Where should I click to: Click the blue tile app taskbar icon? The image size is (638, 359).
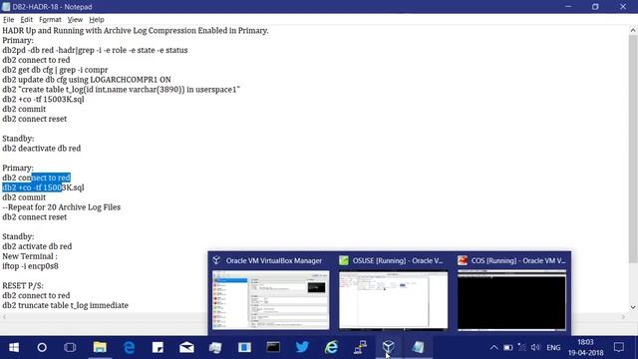coord(244,347)
